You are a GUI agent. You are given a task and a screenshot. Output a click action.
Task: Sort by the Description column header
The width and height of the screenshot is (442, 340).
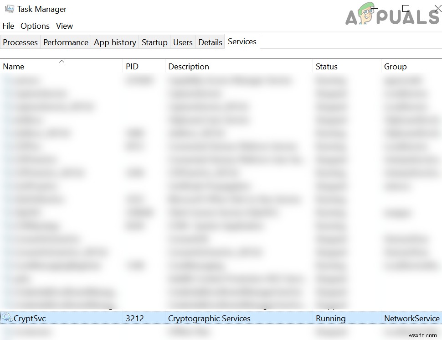239,66
